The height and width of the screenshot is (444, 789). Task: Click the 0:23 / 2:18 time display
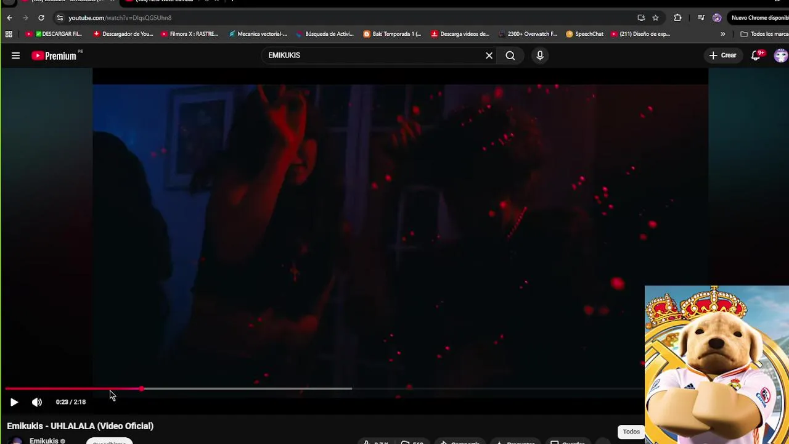tap(71, 402)
